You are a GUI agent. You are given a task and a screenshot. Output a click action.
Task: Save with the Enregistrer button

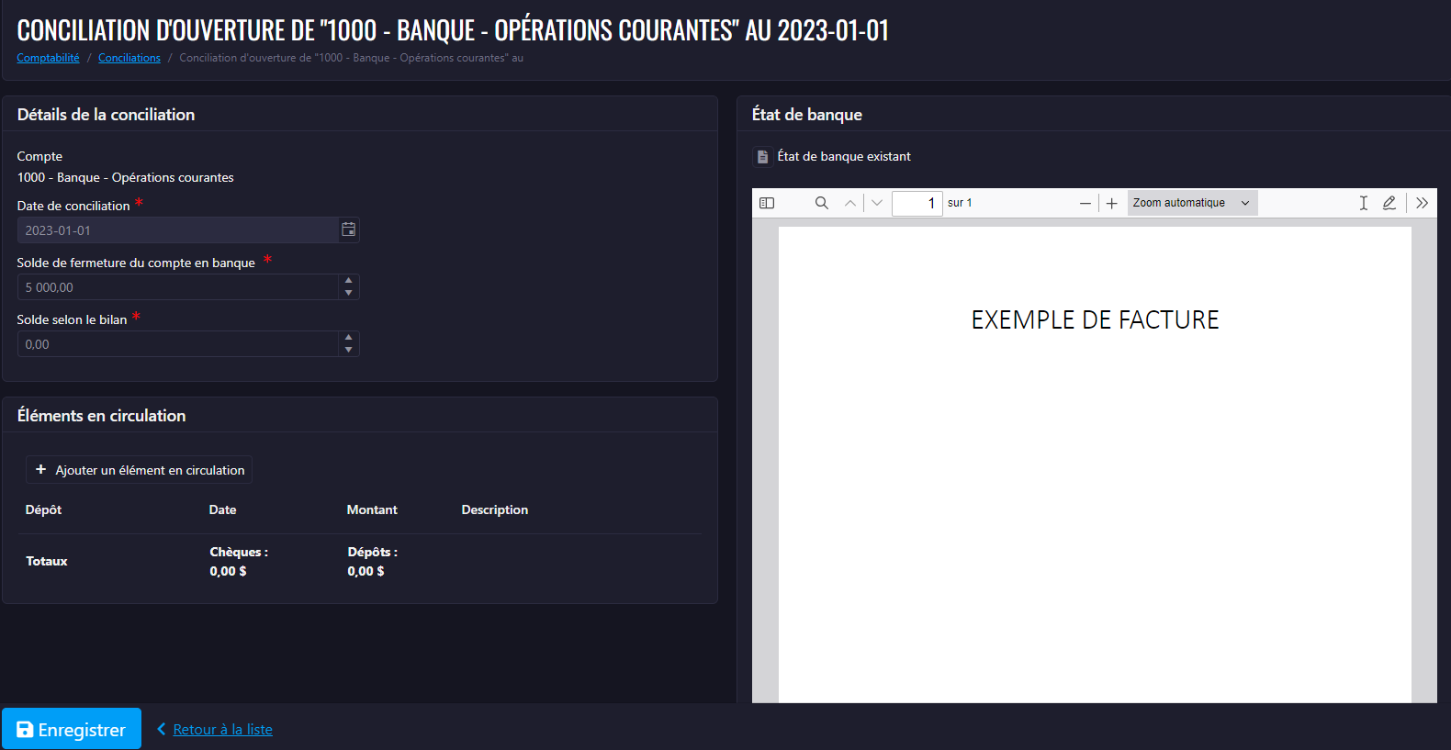pos(72,729)
